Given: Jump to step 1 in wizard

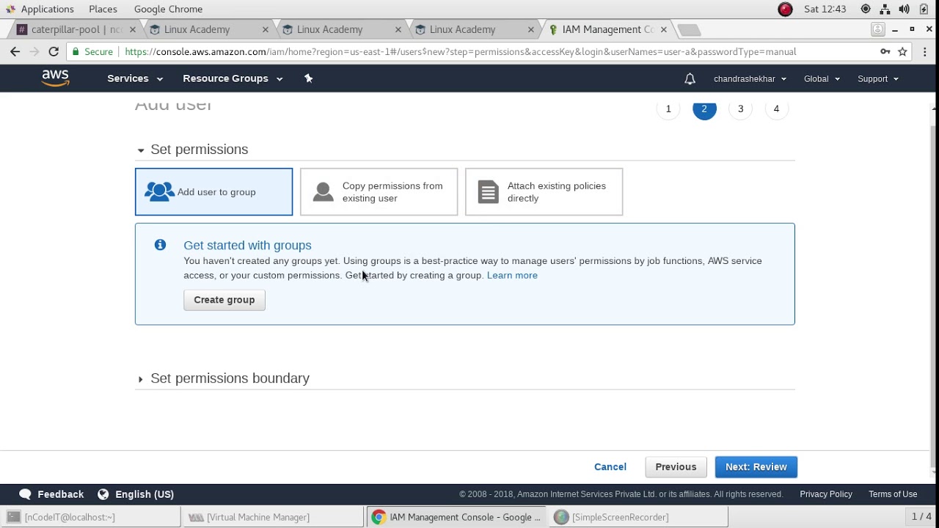Looking at the screenshot, I should coord(668,109).
